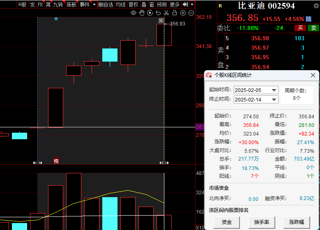Click the 涨跌幅 ranking button
The width and height of the screenshot is (320, 230).
pyautogui.click(x=297, y=222)
